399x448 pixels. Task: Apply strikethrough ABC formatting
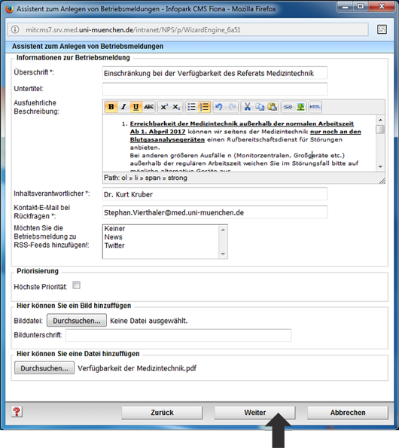148,107
